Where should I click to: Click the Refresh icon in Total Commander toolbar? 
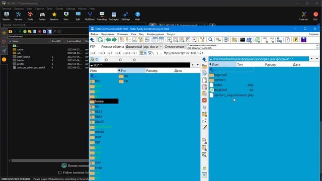pyautogui.click(x=100, y=40)
